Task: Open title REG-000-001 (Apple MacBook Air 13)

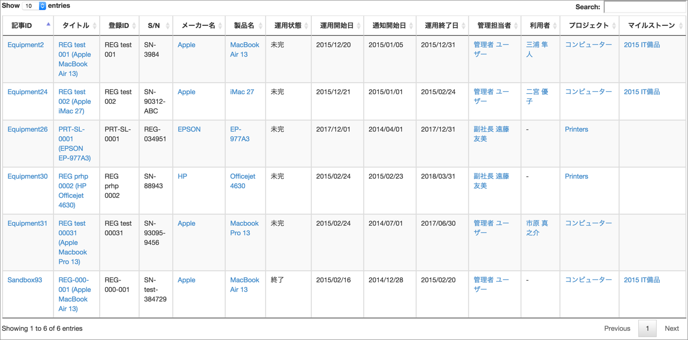Action: point(75,294)
